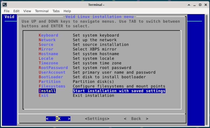
Task: Select the highlighted Install entry
Action: [47, 91]
